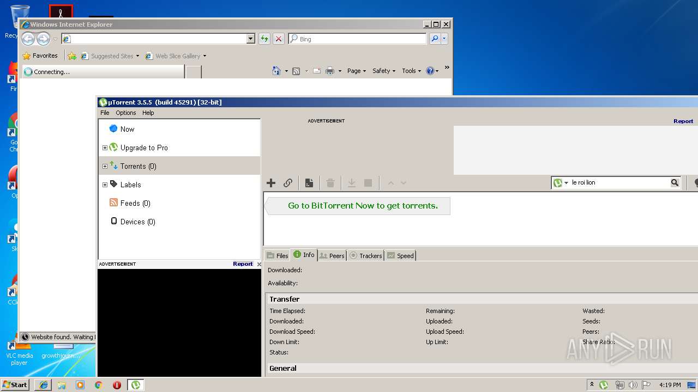The width and height of the screenshot is (698, 392).
Task: Click Report link on sidebar advertisement
Action: [243, 264]
